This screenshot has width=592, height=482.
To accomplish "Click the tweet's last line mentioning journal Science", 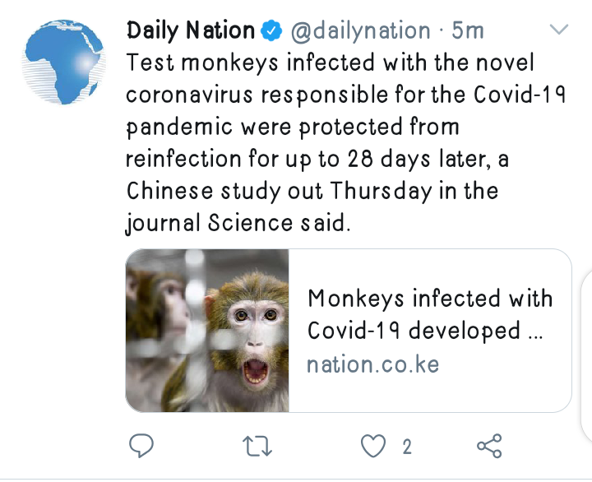I will tap(238, 223).
